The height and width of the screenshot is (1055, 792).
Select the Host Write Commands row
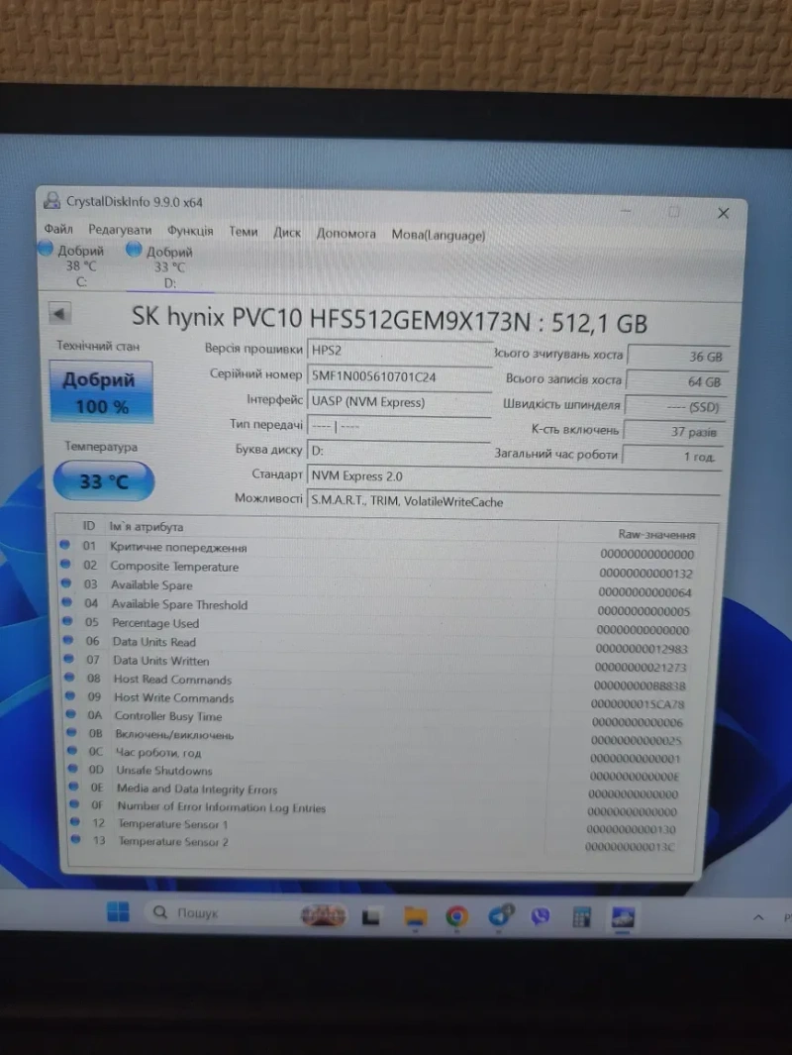376,700
